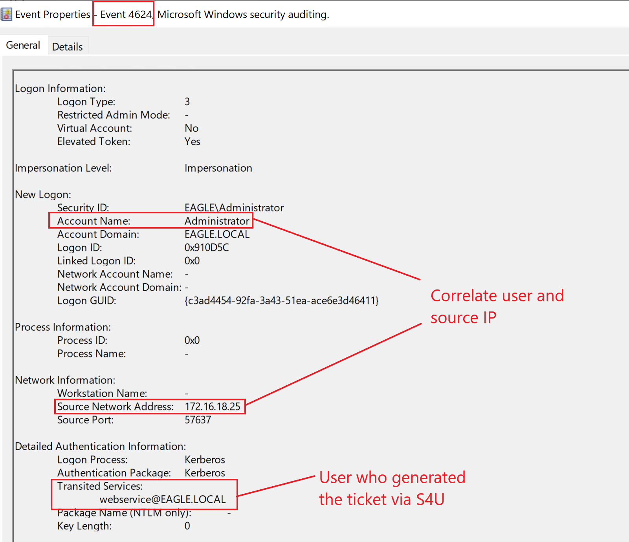Click the Elevated Token value Yes
The height and width of the screenshot is (542, 629).
point(193,141)
